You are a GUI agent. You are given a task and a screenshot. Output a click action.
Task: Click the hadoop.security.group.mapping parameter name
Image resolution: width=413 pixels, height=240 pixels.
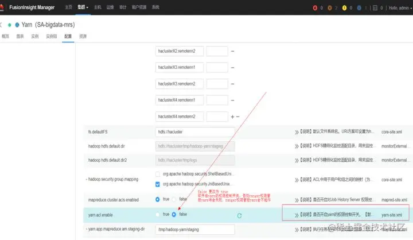coord(113,179)
